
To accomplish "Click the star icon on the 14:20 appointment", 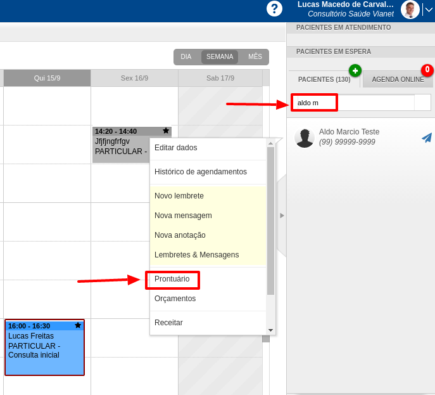I will point(166,131).
